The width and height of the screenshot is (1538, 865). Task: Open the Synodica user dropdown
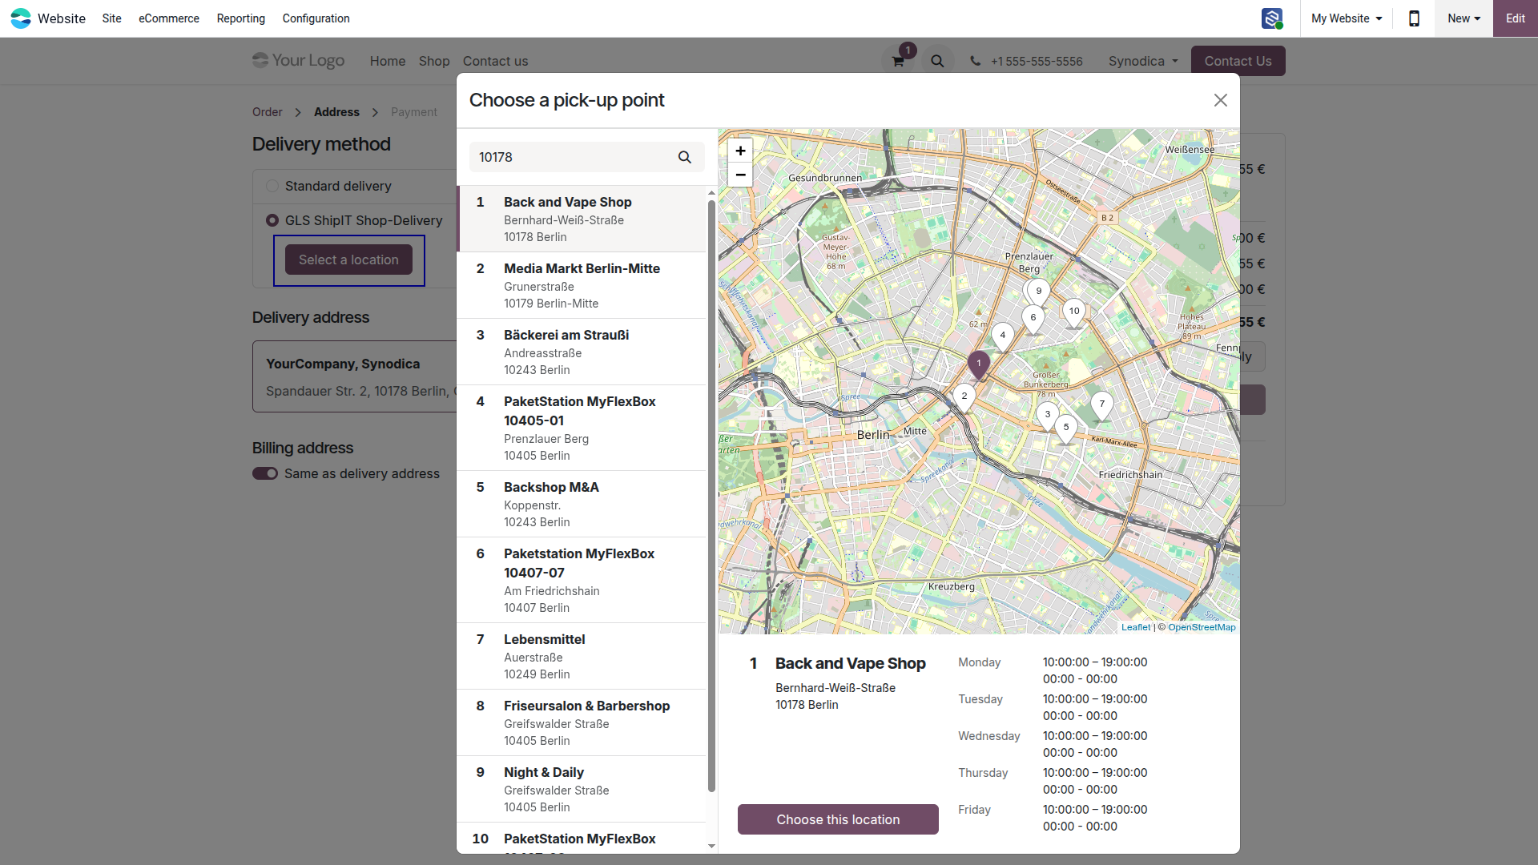click(x=1143, y=61)
